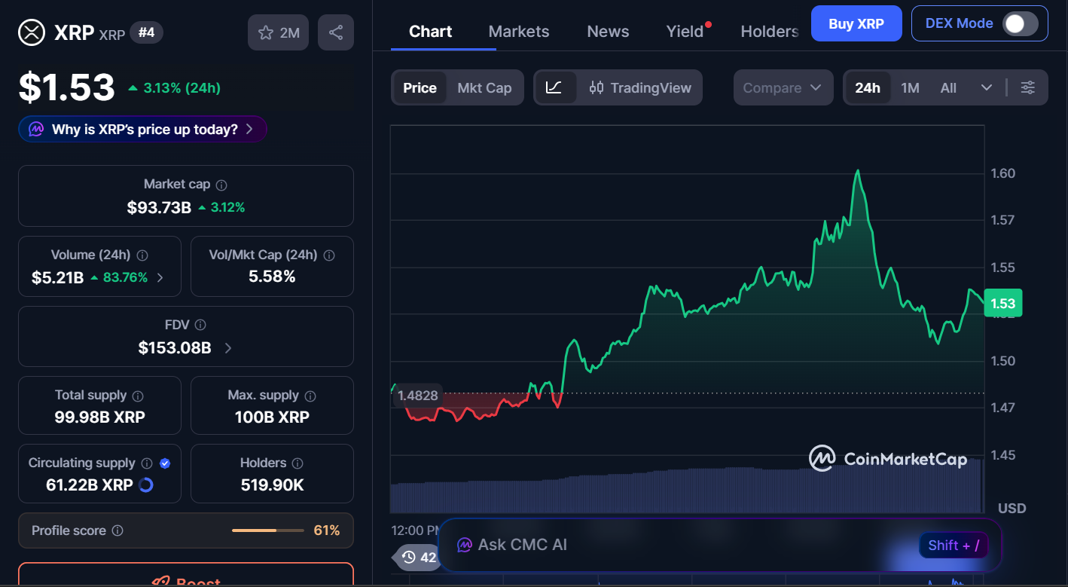Click the Ask CMC AI input field

678,545
